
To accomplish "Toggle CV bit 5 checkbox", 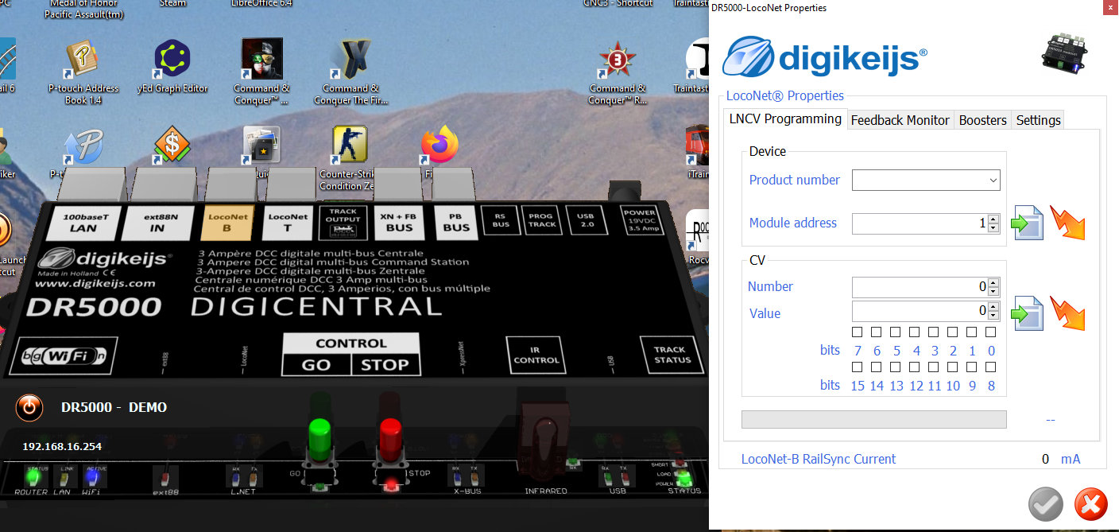I will pos(896,332).
